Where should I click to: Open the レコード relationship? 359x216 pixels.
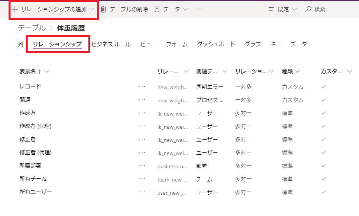[x=30, y=86]
